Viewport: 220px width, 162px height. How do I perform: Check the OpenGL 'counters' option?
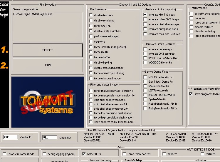(x=191, y=18)
